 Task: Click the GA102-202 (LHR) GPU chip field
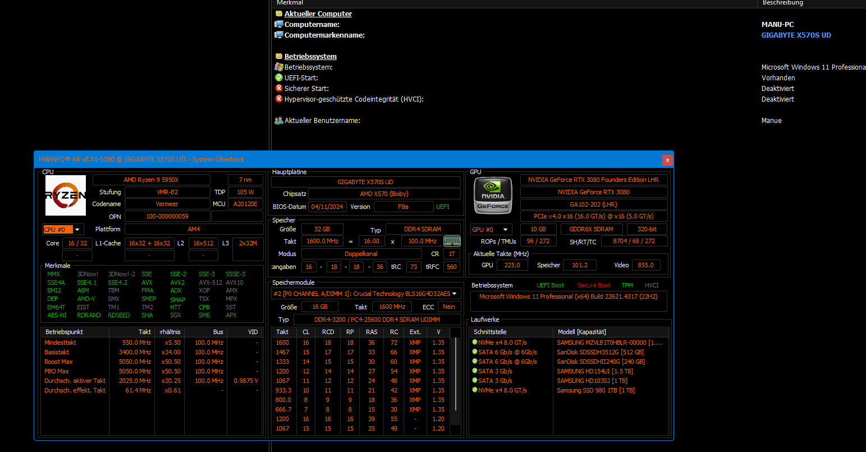[x=593, y=204]
